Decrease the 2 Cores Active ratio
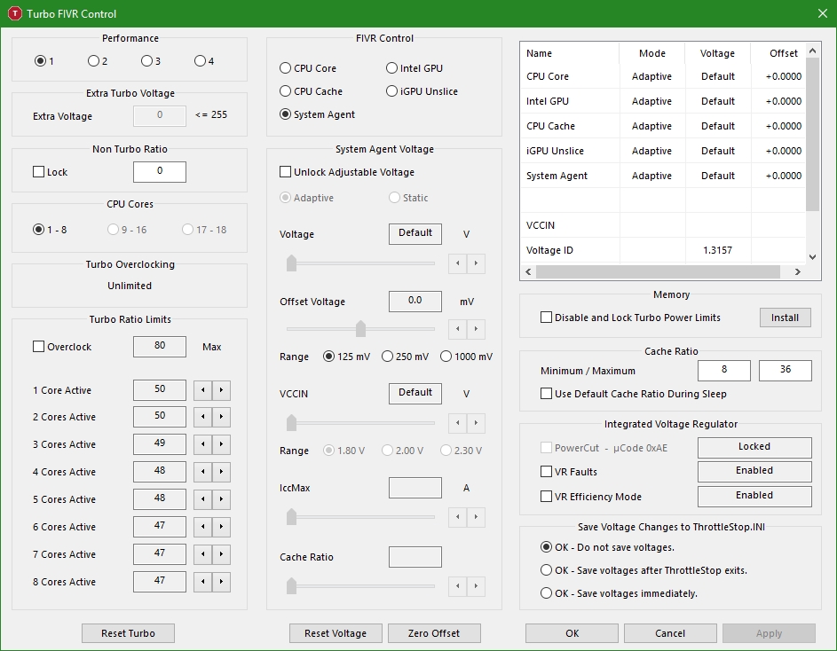Screen dimensions: 837x651 point(203,417)
